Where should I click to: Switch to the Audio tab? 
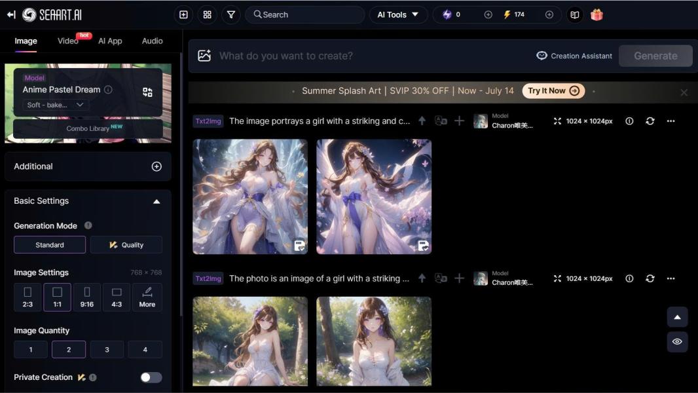tap(152, 41)
